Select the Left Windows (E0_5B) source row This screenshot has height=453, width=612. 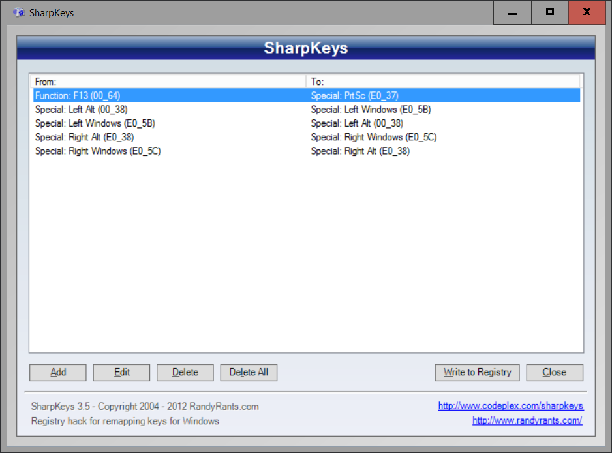[95, 123]
